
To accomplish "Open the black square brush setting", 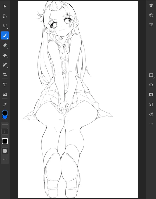I will [x=5, y=141].
